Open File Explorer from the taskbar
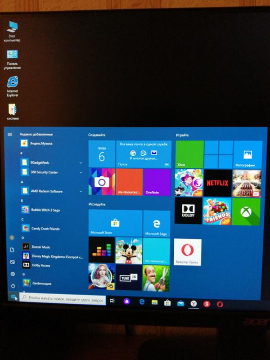The height and width of the screenshot is (360, 270). pos(154,302)
